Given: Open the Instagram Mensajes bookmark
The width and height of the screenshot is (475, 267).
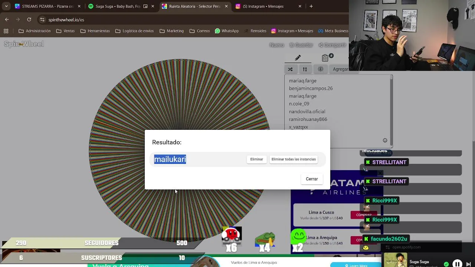Looking at the screenshot, I should pyautogui.click(x=292, y=31).
